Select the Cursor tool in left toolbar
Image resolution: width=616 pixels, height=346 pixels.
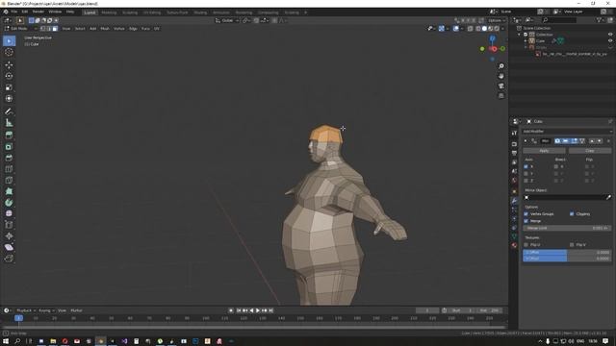point(9,52)
